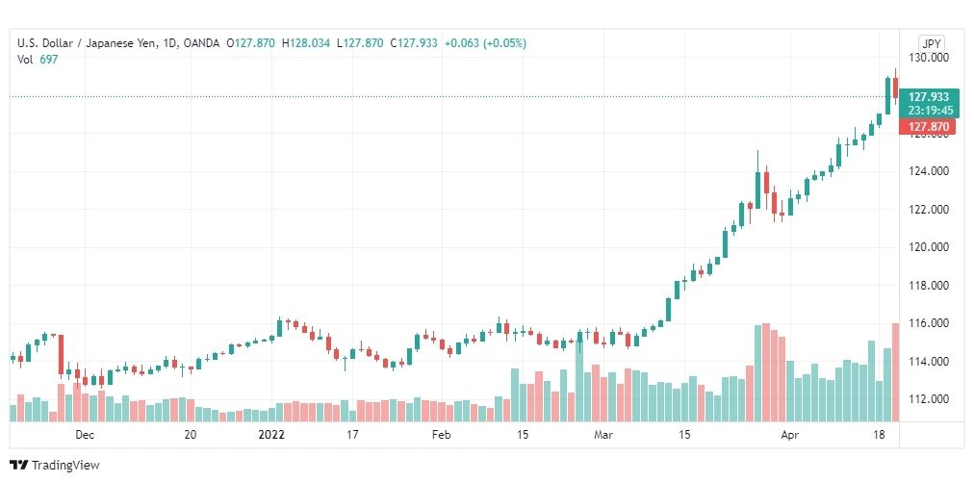Click the Apr time axis label

789,435
